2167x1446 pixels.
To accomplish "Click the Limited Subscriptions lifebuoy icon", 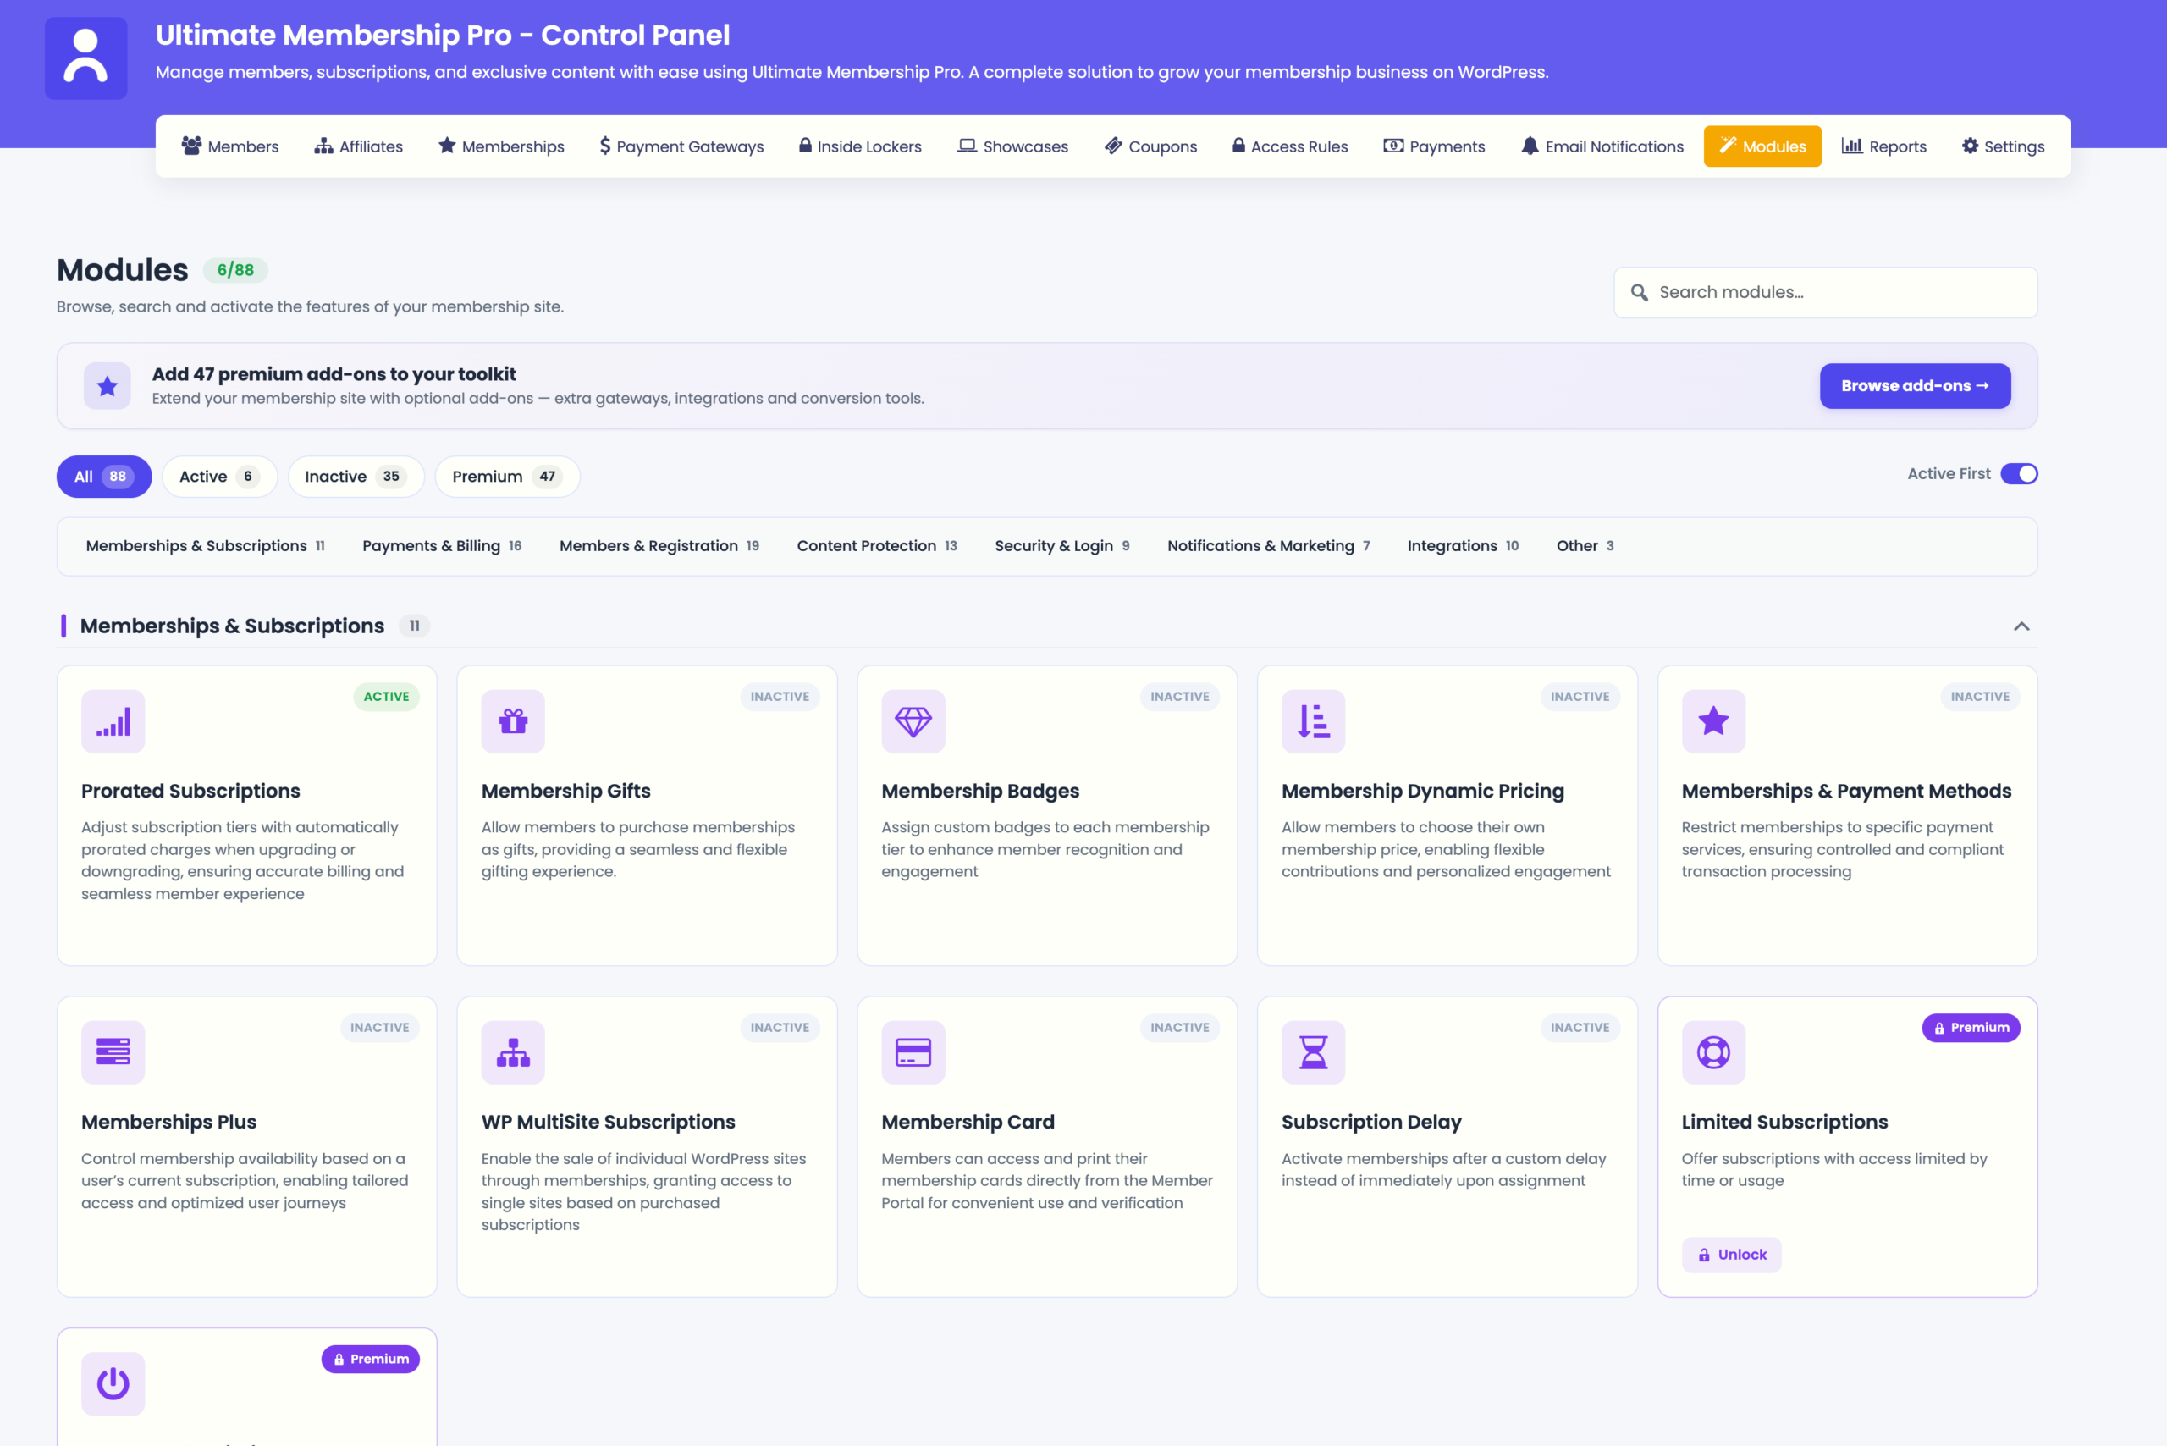I will 1713,1052.
